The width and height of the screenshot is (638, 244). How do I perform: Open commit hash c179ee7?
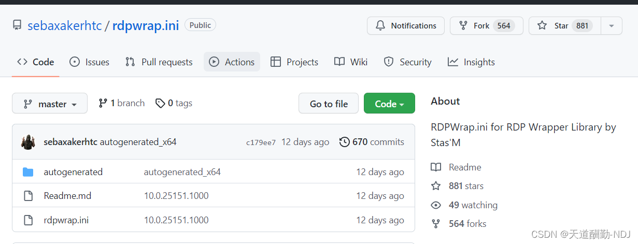tap(261, 142)
